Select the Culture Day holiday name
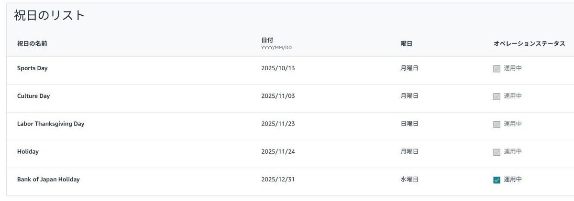This screenshot has width=574, height=201. click(x=33, y=96)
